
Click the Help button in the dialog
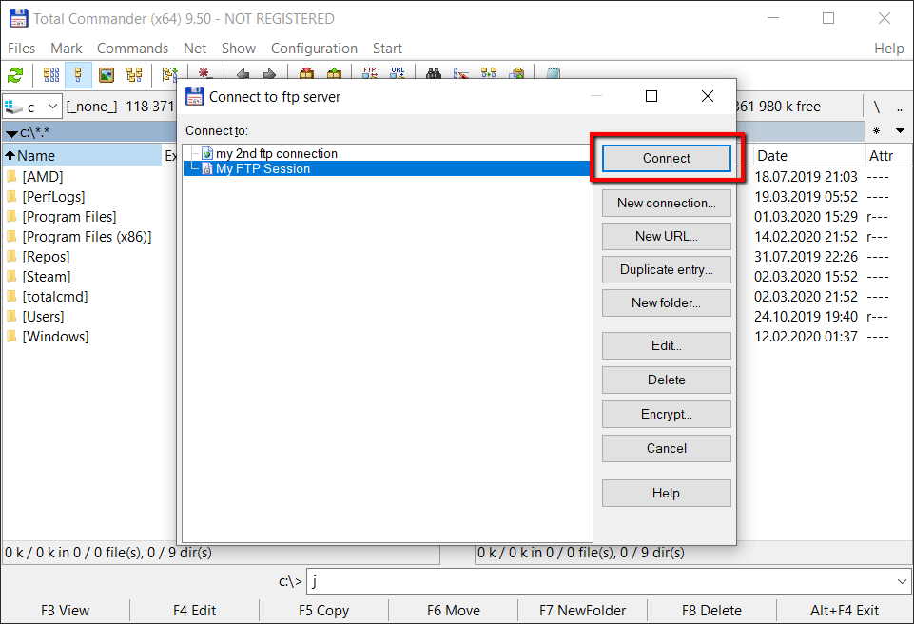667,494
